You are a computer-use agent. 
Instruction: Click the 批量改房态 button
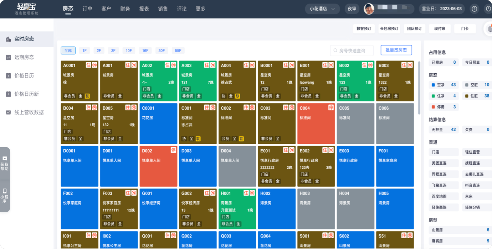tap(396, 50)
